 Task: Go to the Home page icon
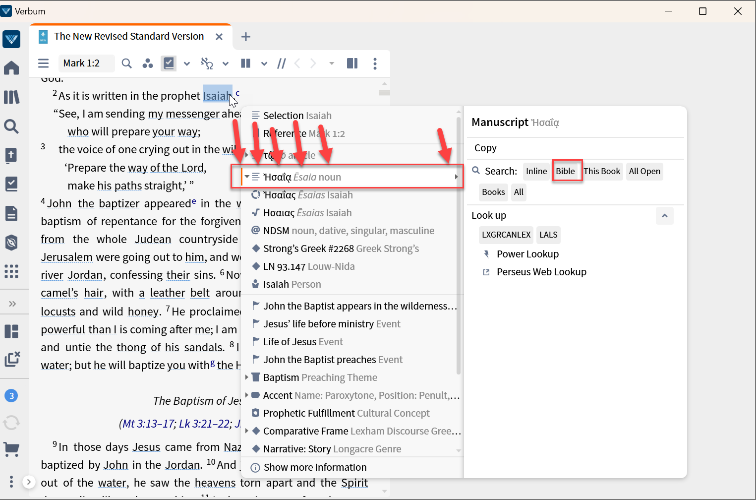pyautogui.click(x=11, y=67)
